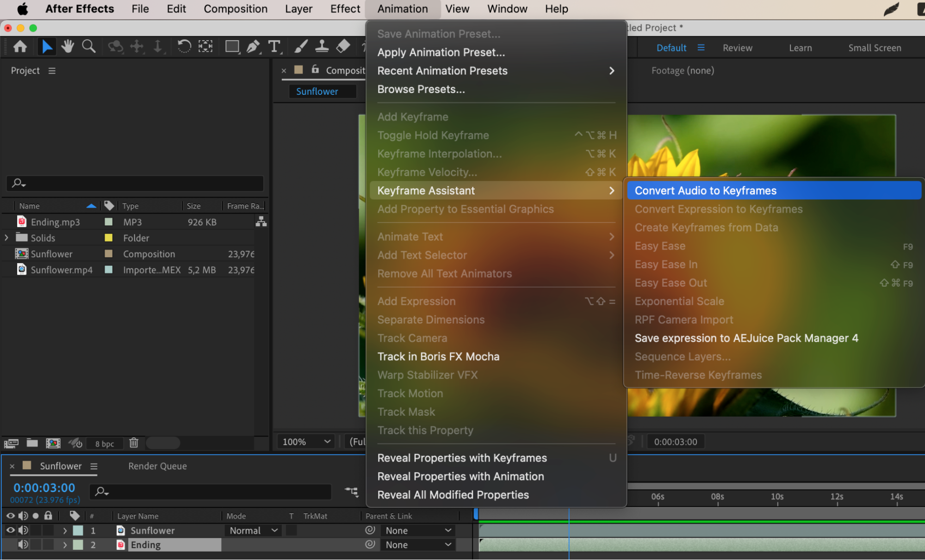Open Interpret Footage icon in Project panel
Viewport: 925px width, 560px height.
(11, 443)
